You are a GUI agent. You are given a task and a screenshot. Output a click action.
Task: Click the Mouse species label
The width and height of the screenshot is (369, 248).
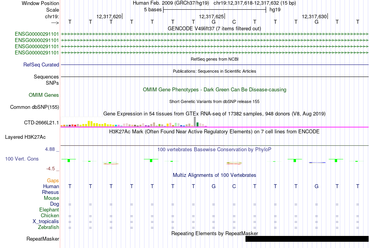(51, 198)
